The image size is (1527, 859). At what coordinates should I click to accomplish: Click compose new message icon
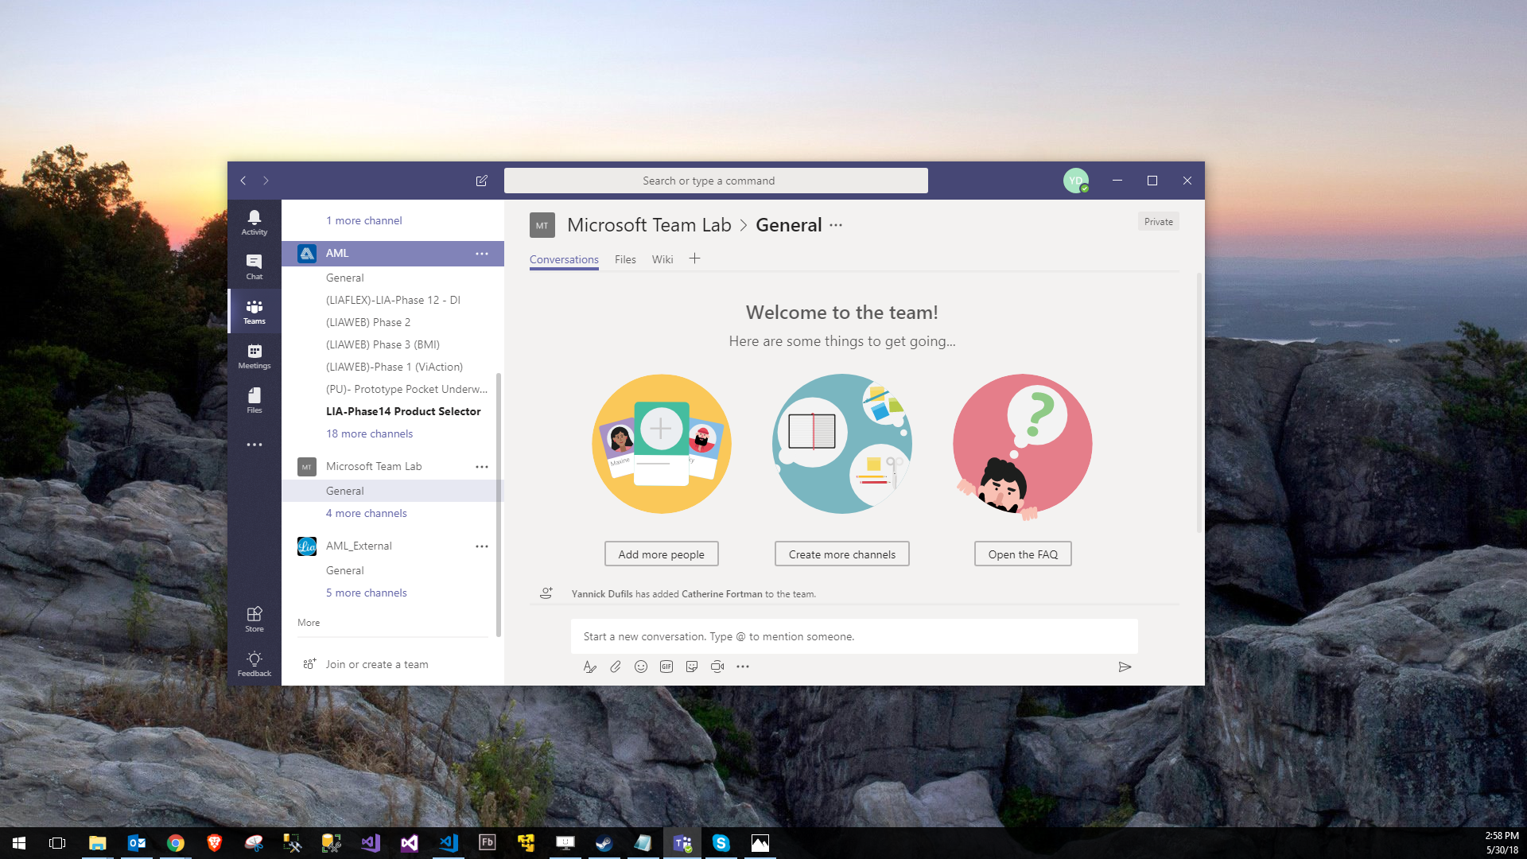(x=481, y=179)
